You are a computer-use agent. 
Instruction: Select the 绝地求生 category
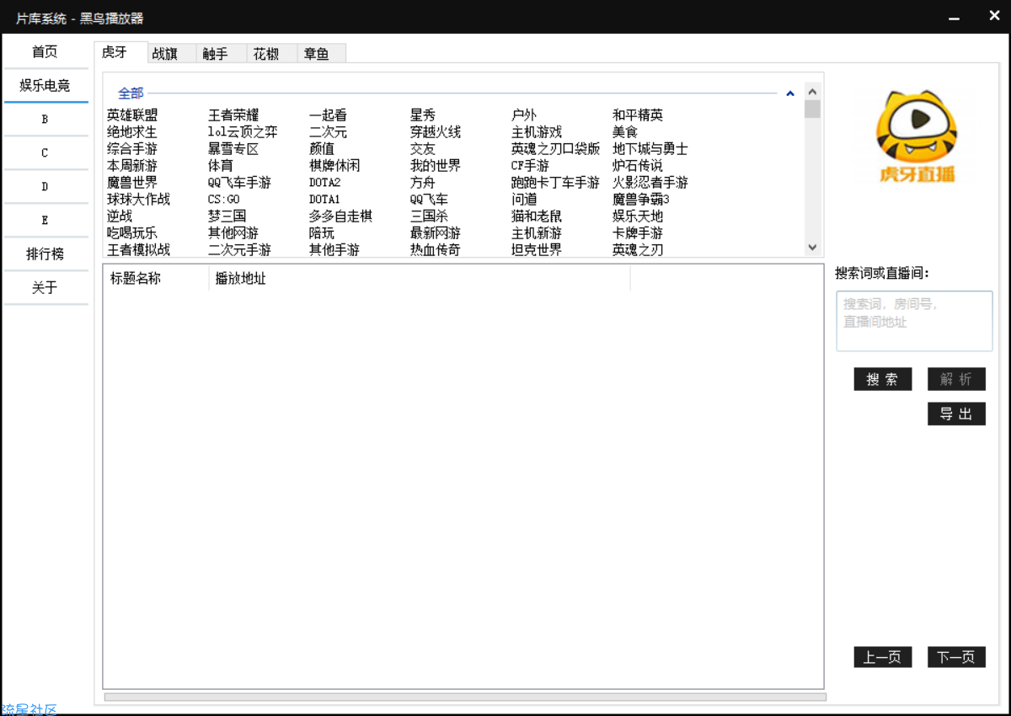pyautogui.click(x=132, y=132)
